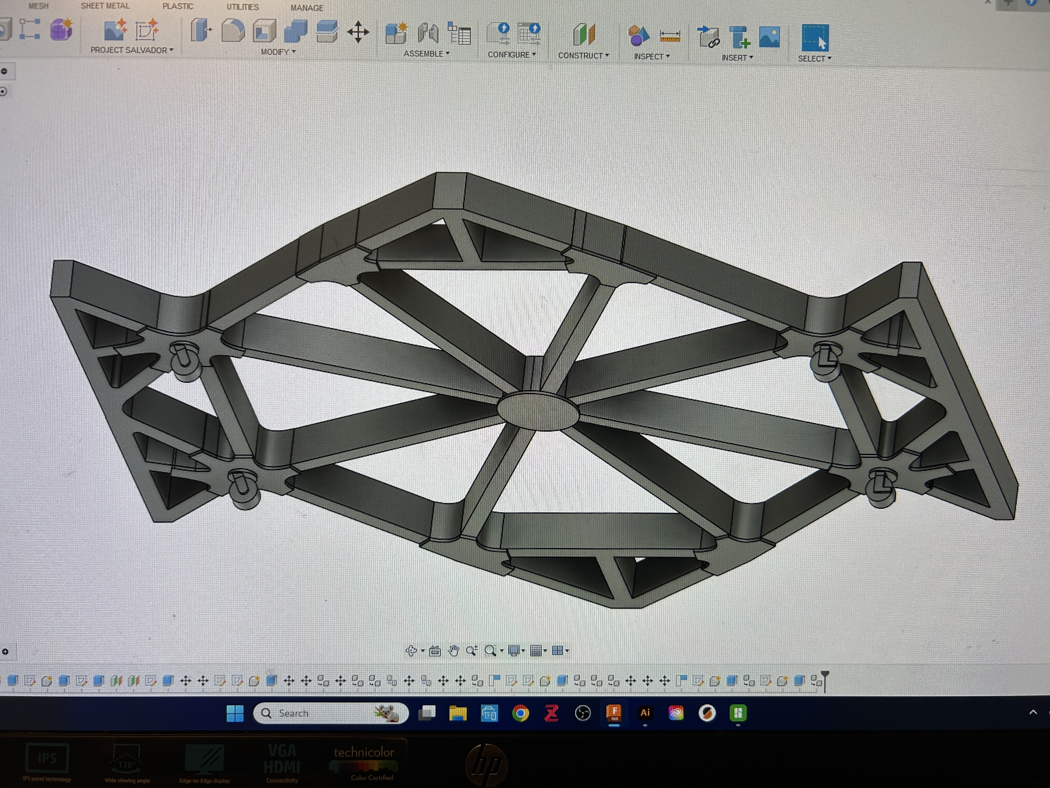Select the Shell tool
This screenshot has height=788, width=1050.
point(264,31)
